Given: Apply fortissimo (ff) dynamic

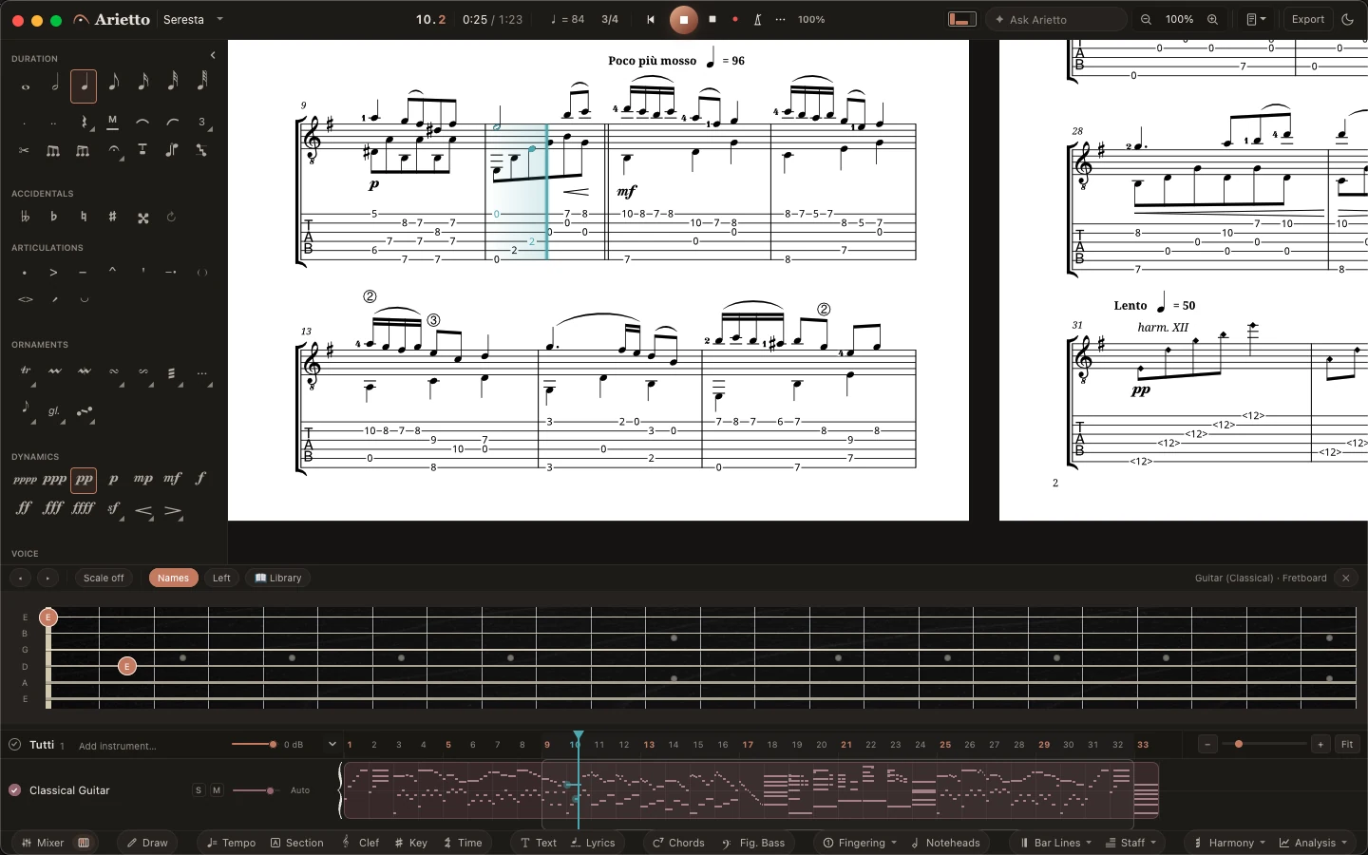Looking at the screenshot, I should pos(25,508).
